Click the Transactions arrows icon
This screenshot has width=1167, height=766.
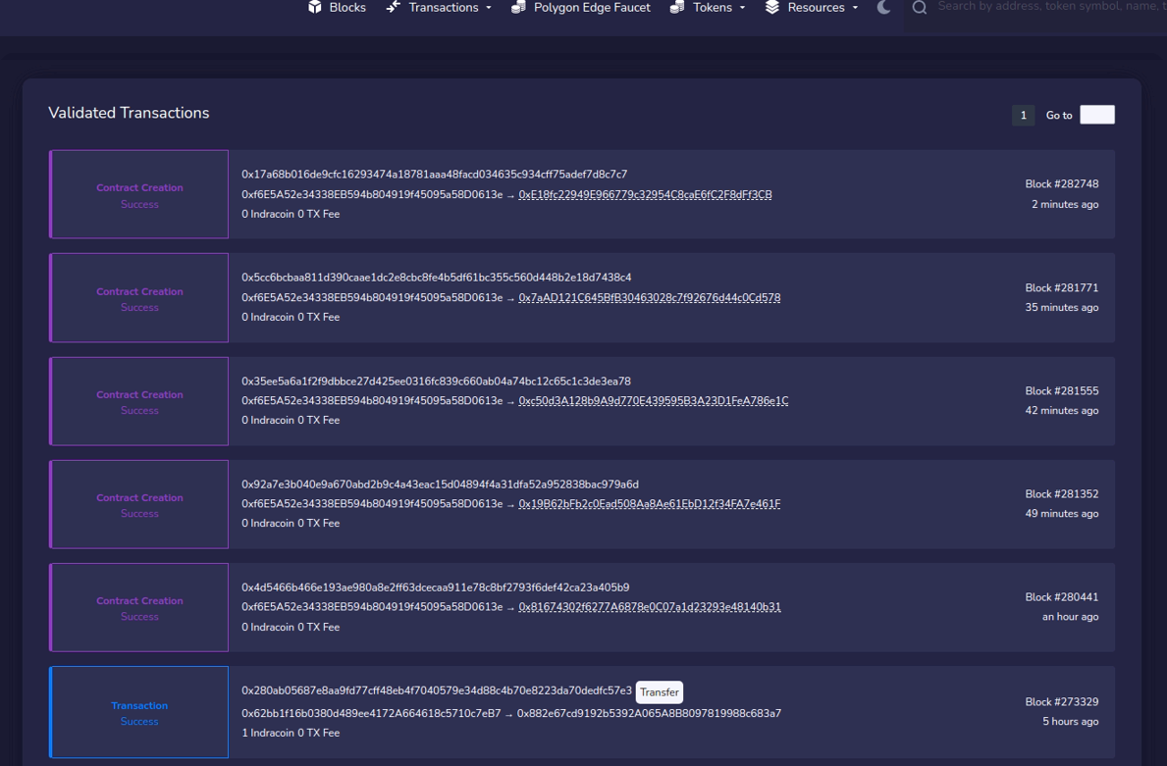coord(393,7)
